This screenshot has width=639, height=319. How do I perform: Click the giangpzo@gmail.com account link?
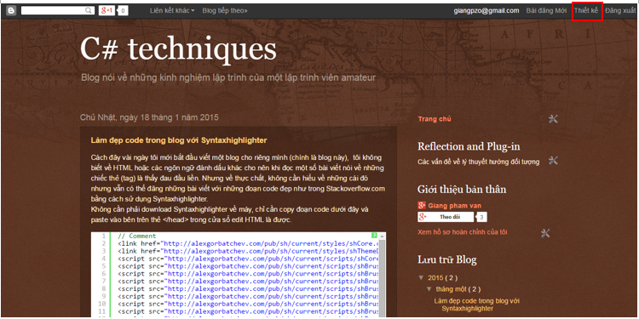point(486,11)
